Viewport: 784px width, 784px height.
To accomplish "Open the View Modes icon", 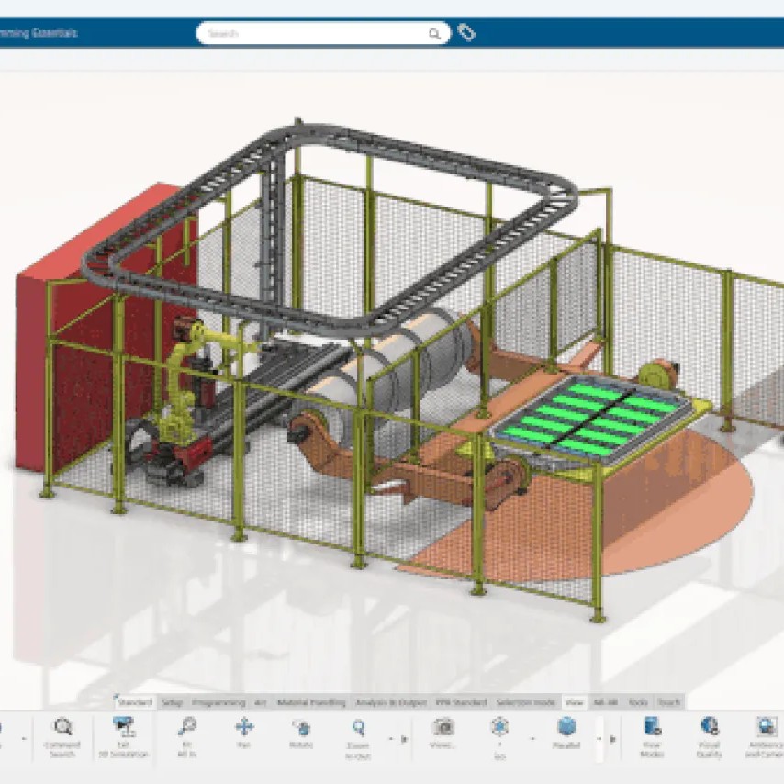I will [x=652, y=728].
